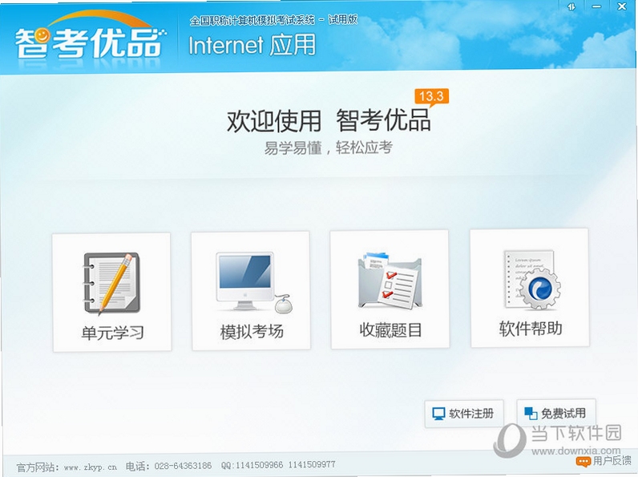Click the 13.3 version badge
This screenshot has height=477, width=638.
coord(432,97)
